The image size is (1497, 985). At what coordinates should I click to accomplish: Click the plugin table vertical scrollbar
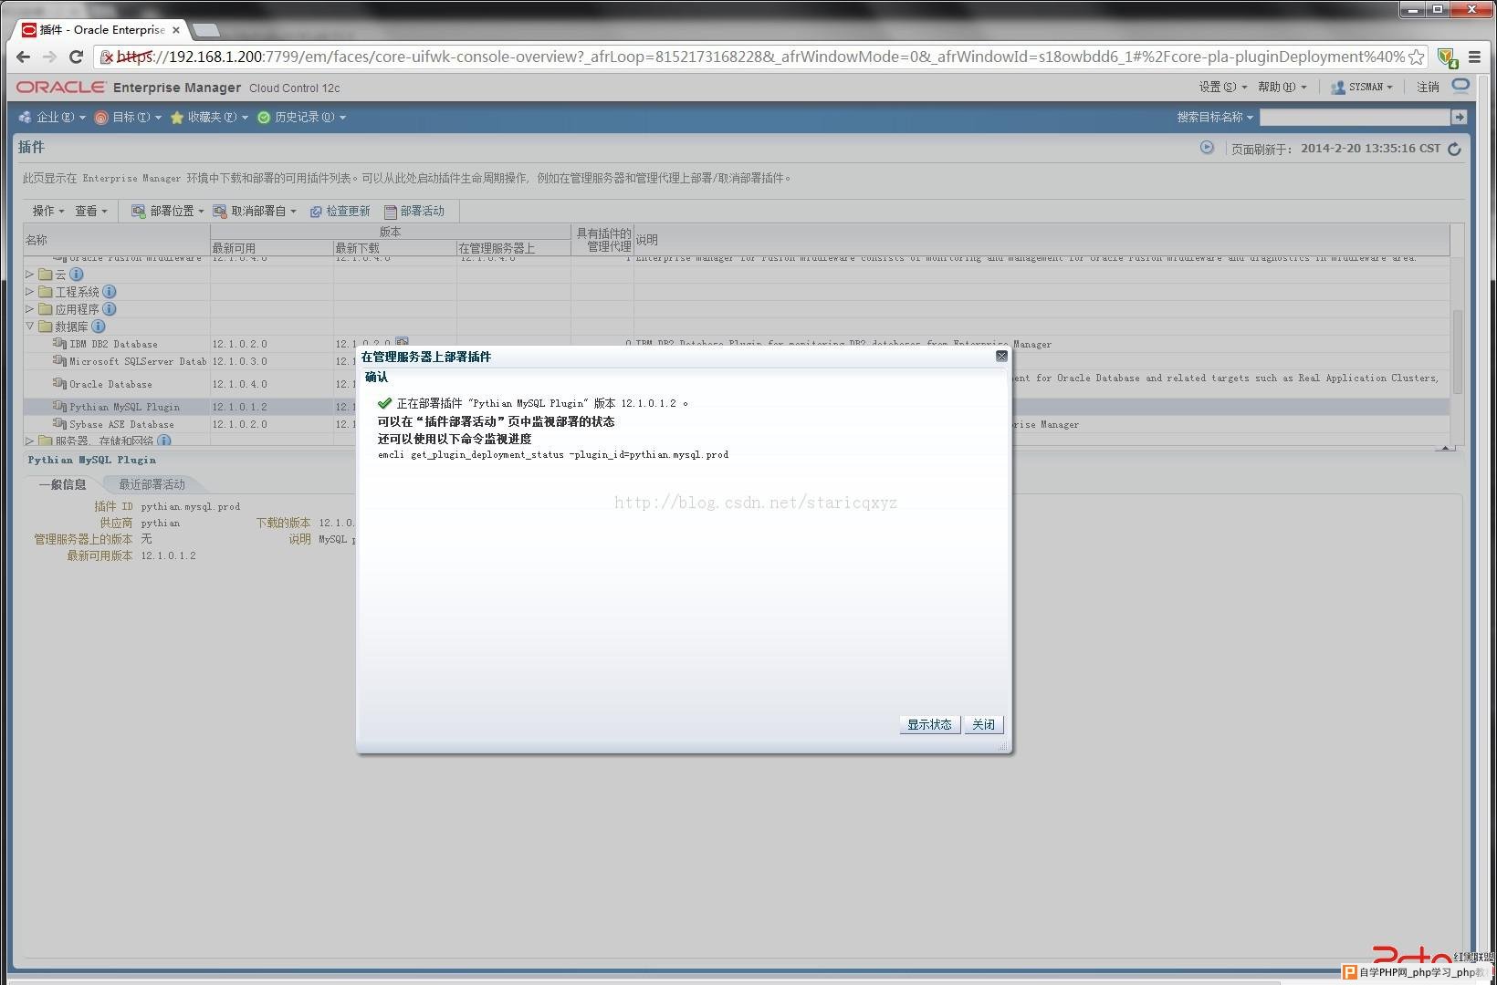pyautogui.click(x=1457, y=351)
